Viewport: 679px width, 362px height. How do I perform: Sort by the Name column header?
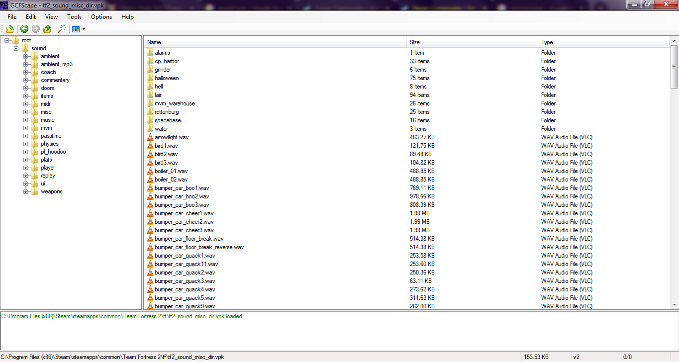click(276, 42)
